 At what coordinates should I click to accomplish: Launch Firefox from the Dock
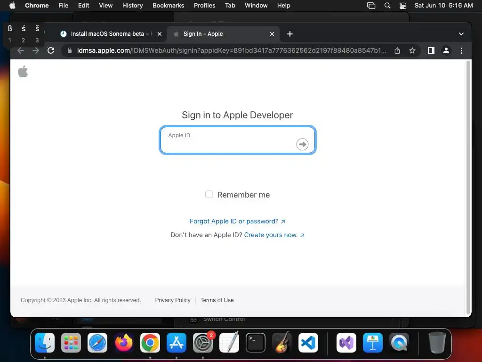(x=124, y=343)
